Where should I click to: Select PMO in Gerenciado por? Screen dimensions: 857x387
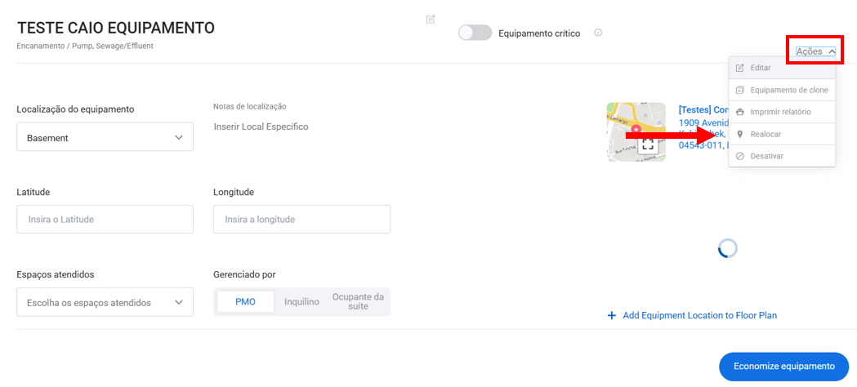[x=245, y=302]
